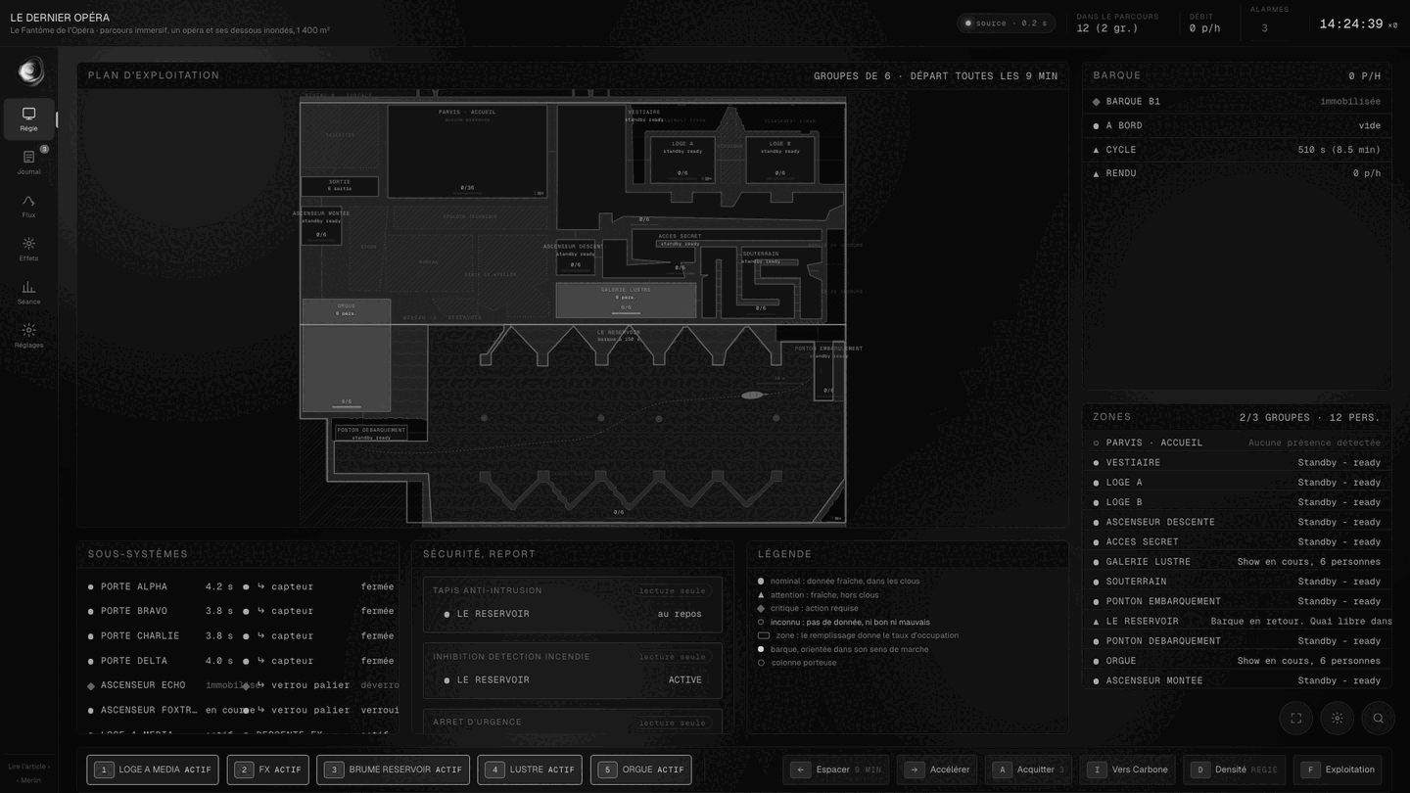Acknowledge alarms with Acquitter
1410x793 pixels.
[1028, 770]
